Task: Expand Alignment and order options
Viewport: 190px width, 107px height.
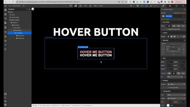Action: (x=173, y=29)
